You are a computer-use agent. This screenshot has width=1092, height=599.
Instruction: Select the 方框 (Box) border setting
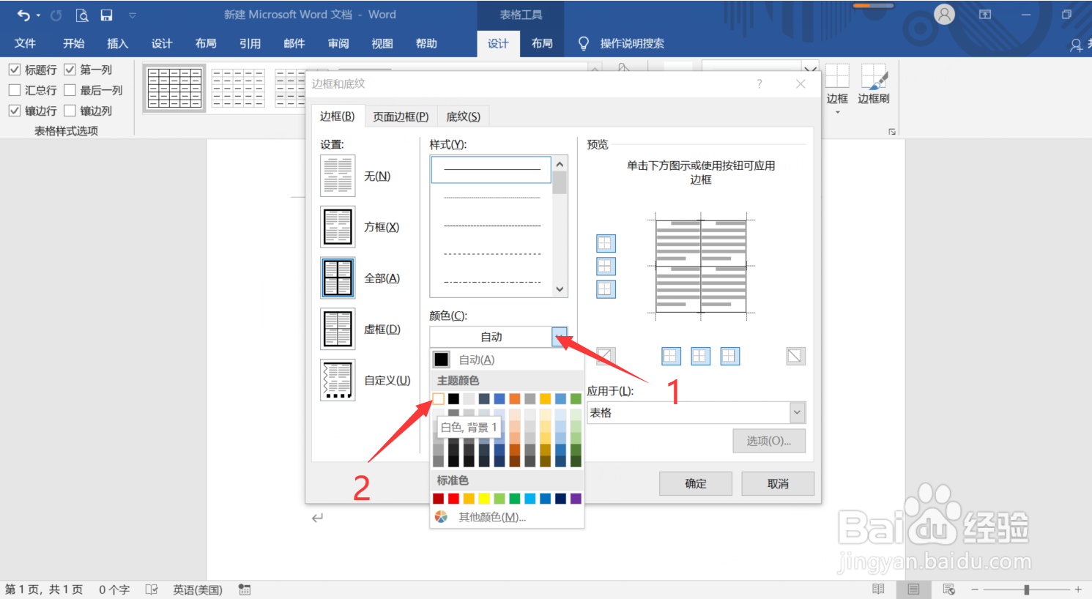(x=337, y=226)
